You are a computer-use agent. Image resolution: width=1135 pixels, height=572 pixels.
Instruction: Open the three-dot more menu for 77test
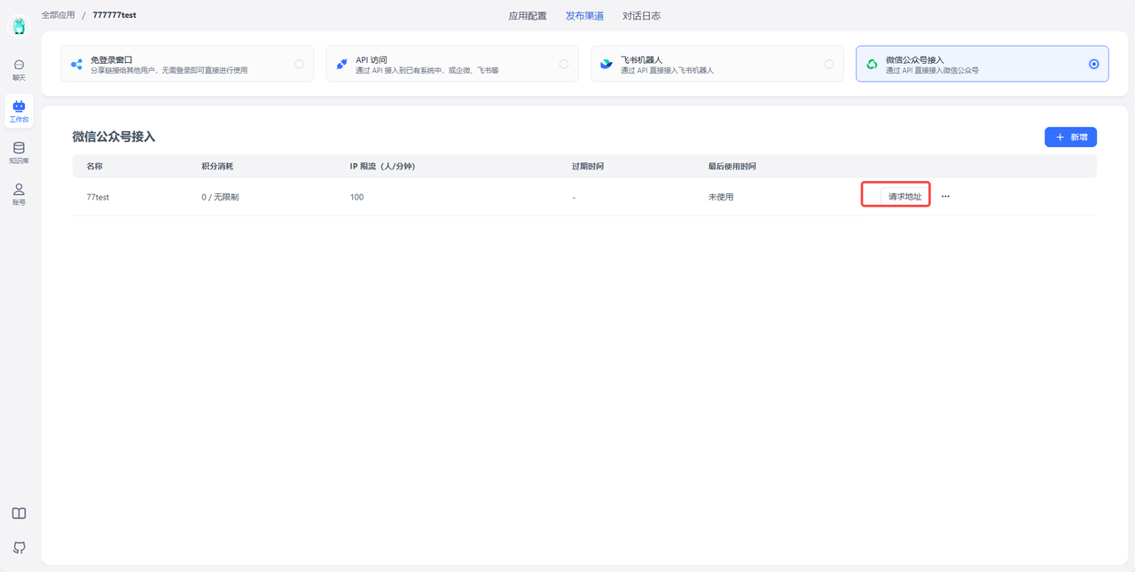[x=945, y=197]
